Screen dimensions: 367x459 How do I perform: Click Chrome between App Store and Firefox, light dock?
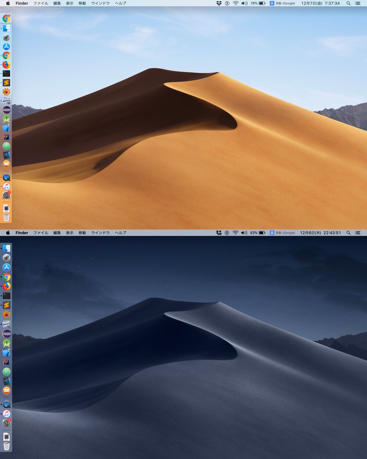[x=6, y=55]
